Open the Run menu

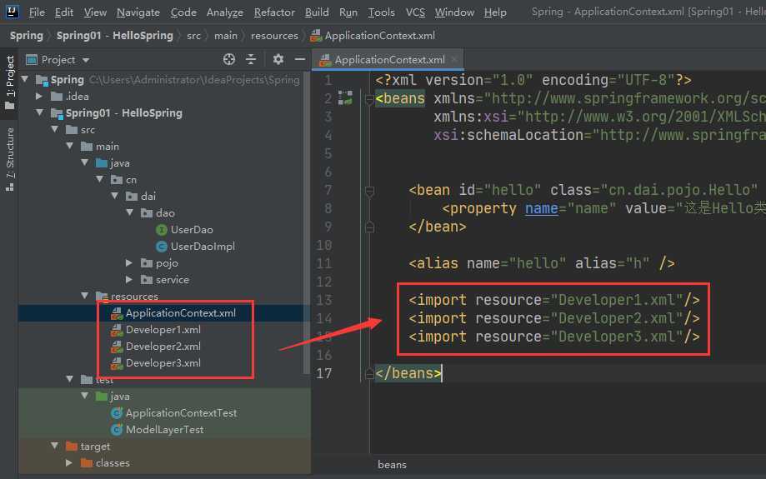coord(348,12)
